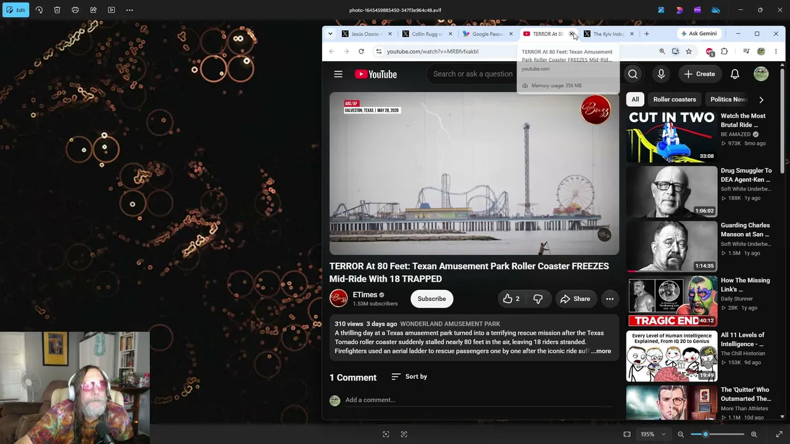Click the visual search icon in Photos bottom bar
This screenshot has height=444, width=790.
click(x=386, y=434)
